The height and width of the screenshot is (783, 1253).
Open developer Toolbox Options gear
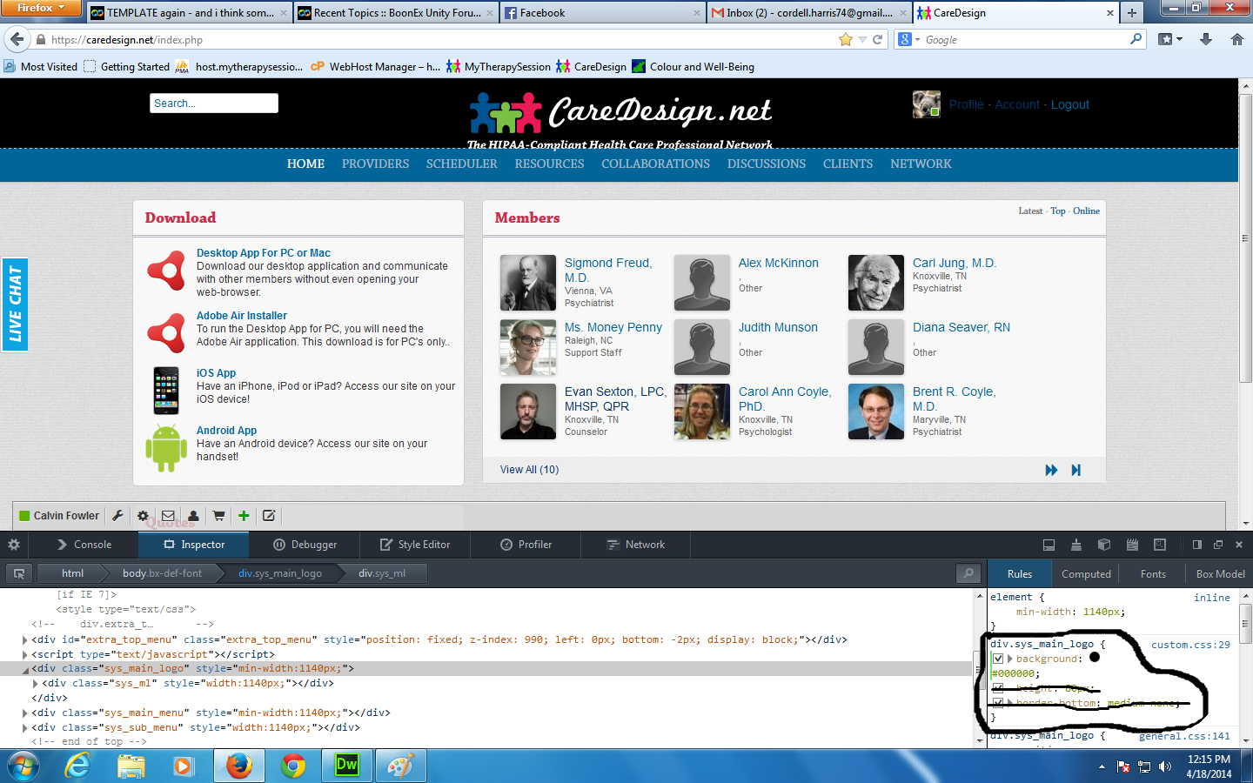14,545
